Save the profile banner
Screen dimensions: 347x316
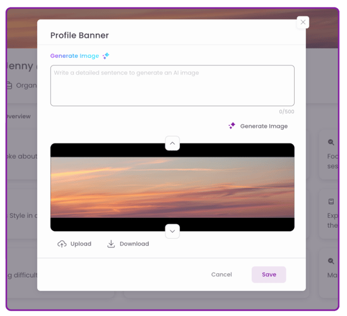(x=269, y=274)
